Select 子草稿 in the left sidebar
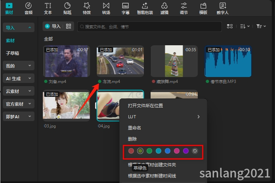Viewport: 275px width, 183px height. point(12,53)
